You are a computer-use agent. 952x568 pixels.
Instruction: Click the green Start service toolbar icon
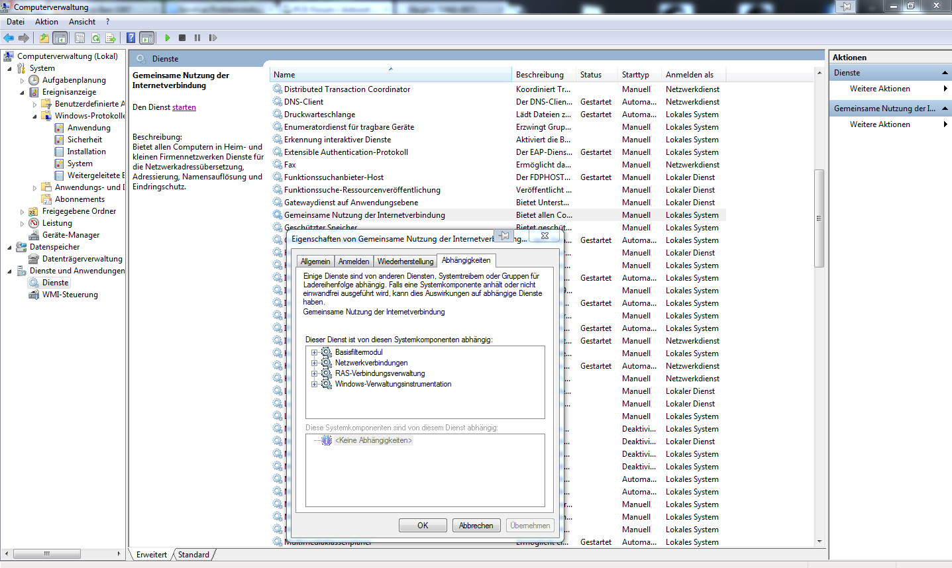pos(168,38)
